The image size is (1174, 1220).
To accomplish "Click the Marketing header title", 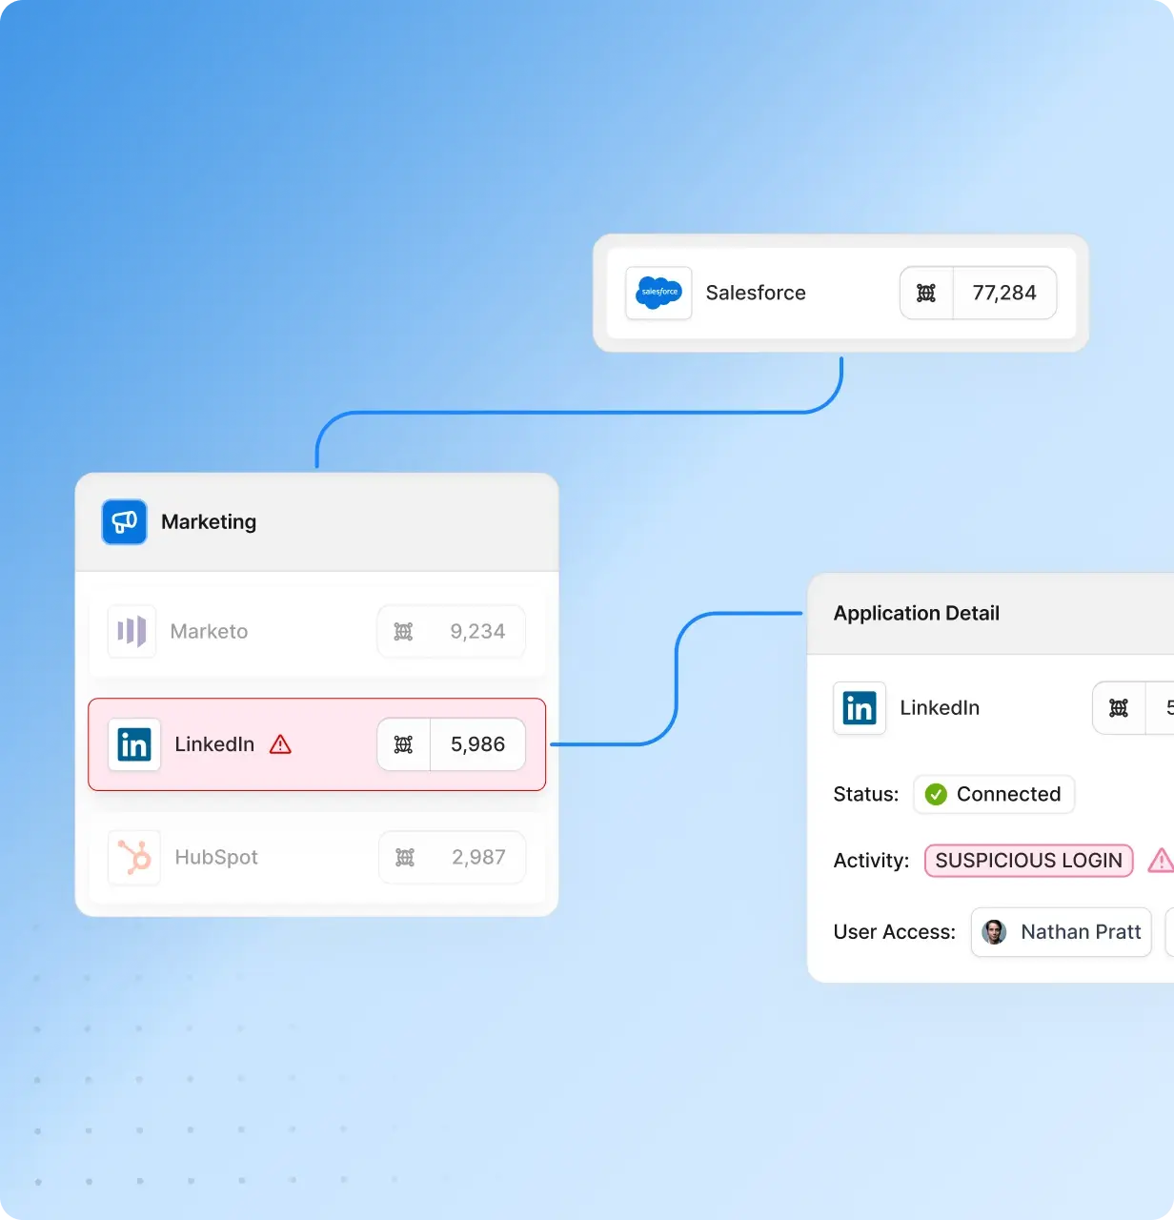I will pos(209,521).
